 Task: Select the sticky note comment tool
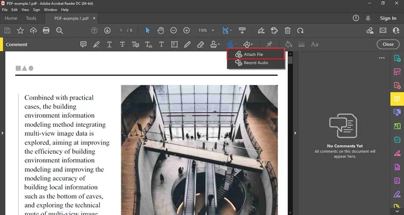(x=83, y=44)
